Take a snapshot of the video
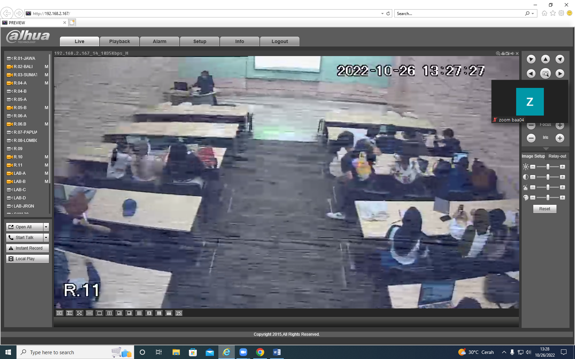 coord(508,54)
